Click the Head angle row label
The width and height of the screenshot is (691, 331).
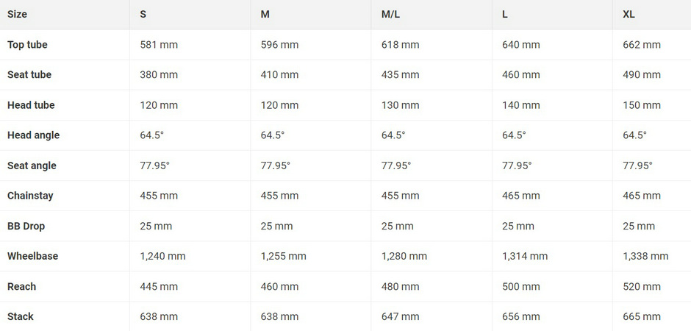(x=34, y=135)
